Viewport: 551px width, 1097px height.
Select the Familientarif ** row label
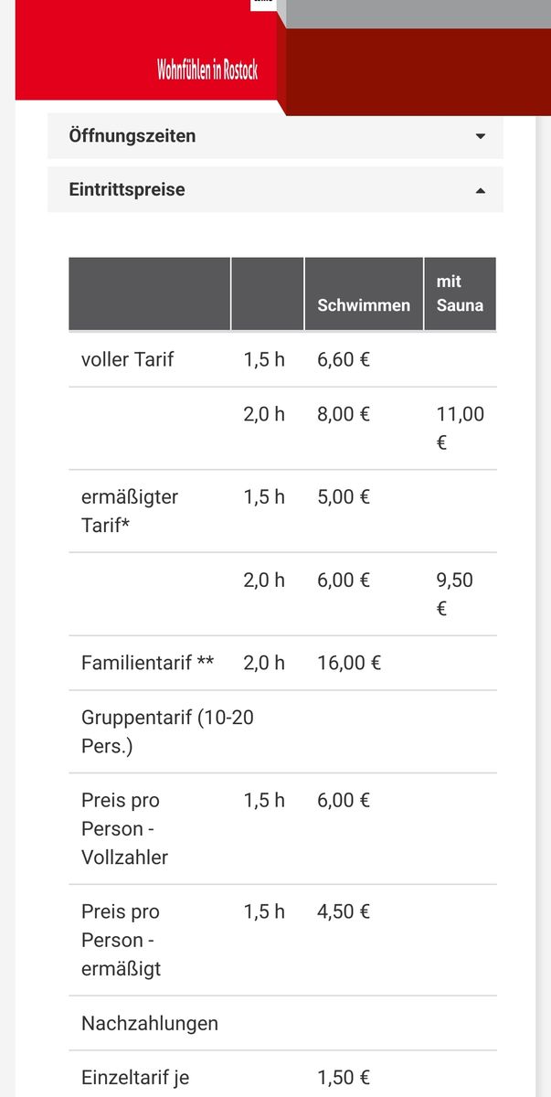(x=147, y=662)
